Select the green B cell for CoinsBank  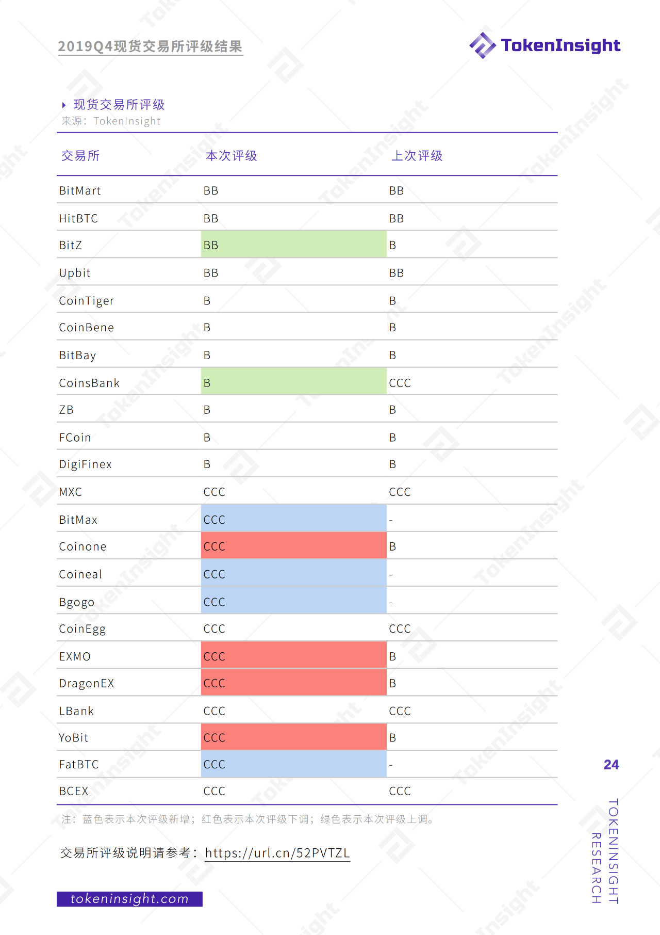point(293,382)
